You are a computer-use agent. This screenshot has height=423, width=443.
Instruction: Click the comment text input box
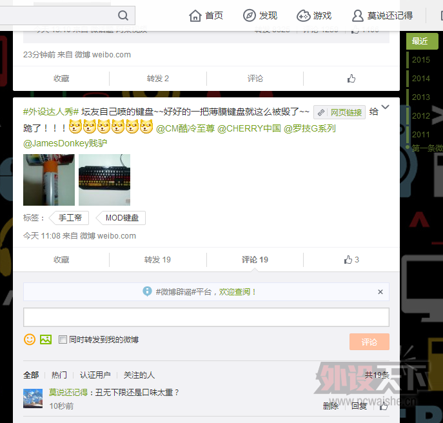[206, 317]
